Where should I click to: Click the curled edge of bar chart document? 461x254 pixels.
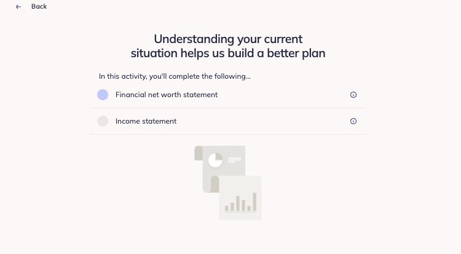pos(215,184)
